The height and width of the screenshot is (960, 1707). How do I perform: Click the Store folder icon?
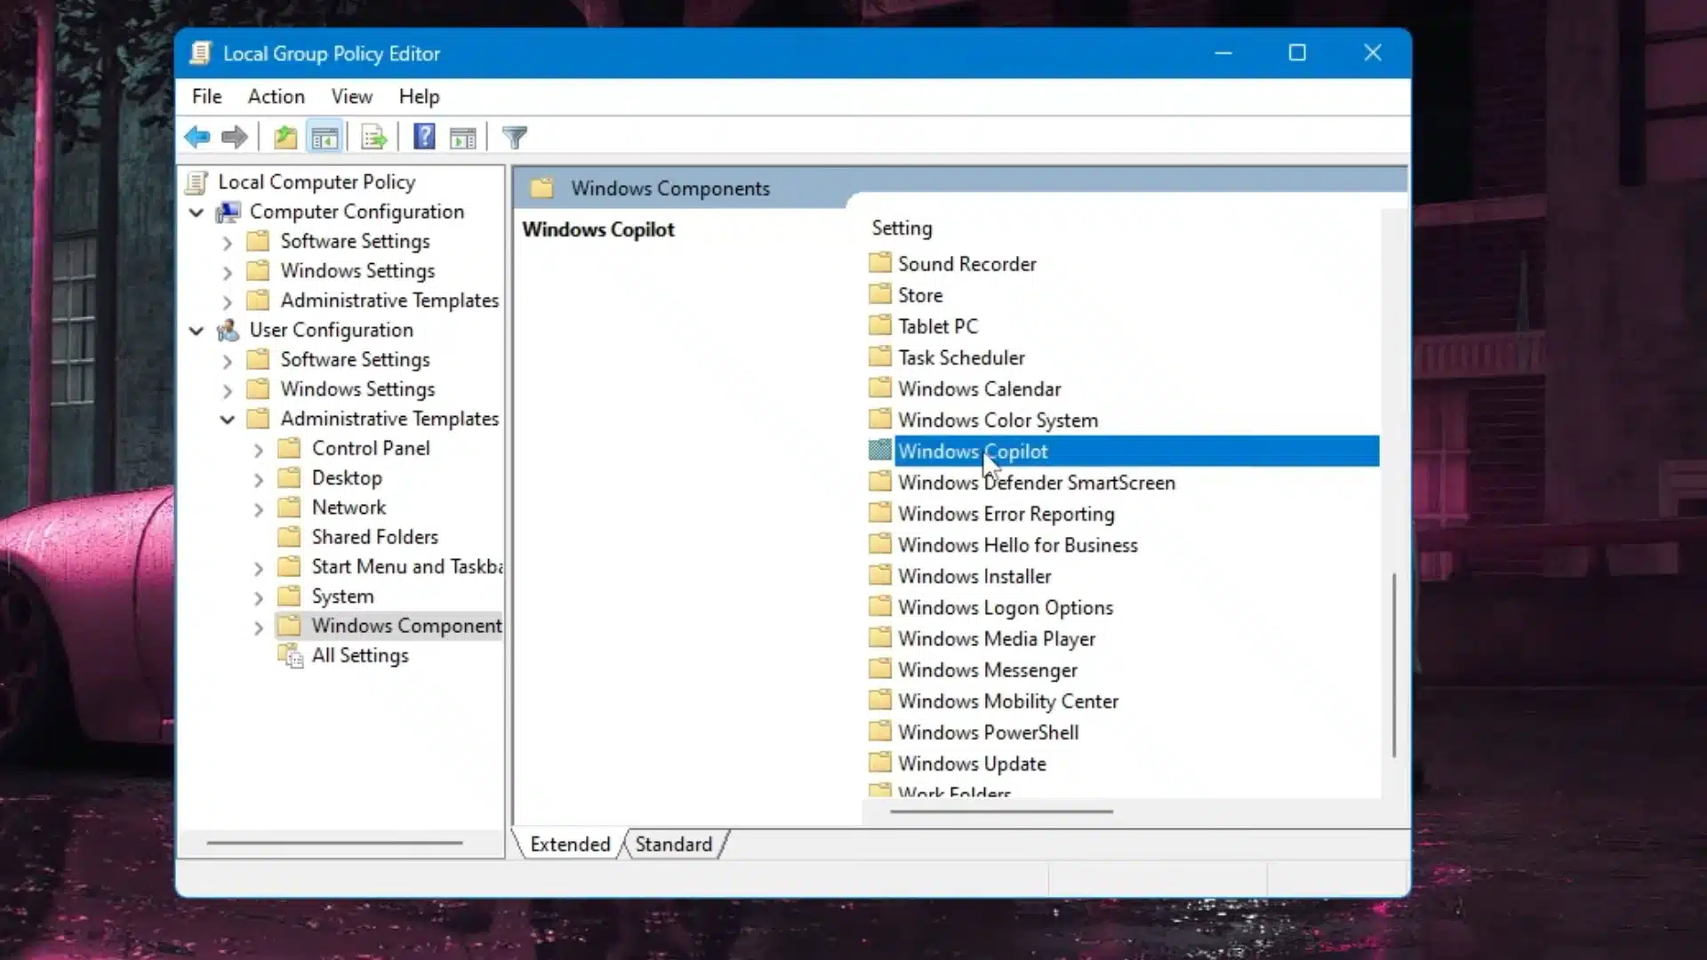click(x=880, y=294)
